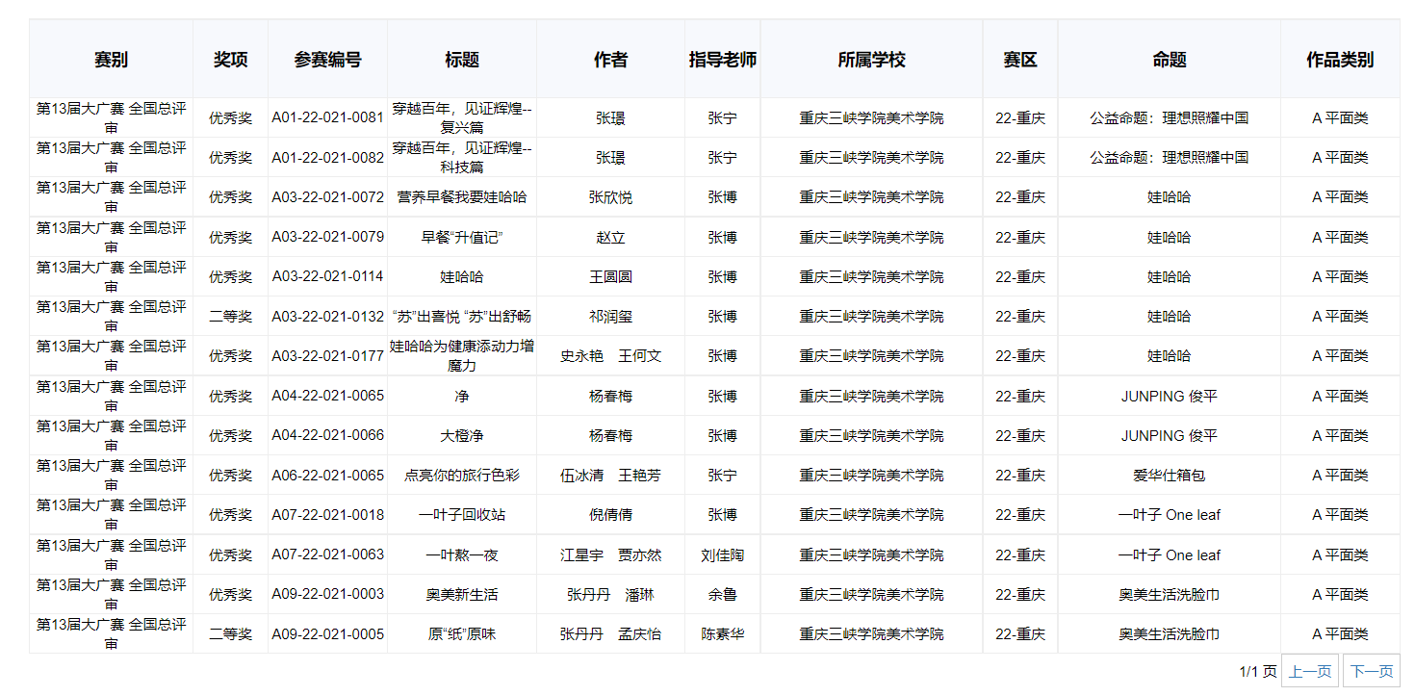Select the 爱华仕箱包 topic cell
Screen dimensions: 1415x696
click(1169, 476)
